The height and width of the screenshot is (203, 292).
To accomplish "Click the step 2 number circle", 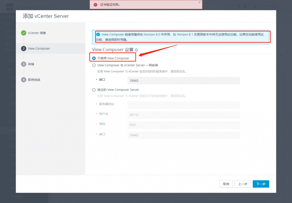I will pos(24,48).
